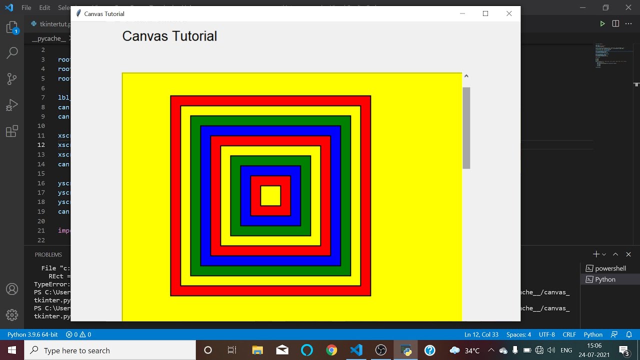The width and height of the screenshot is (640, 360).
Task: Open the File menu
Action: (26, 7)
